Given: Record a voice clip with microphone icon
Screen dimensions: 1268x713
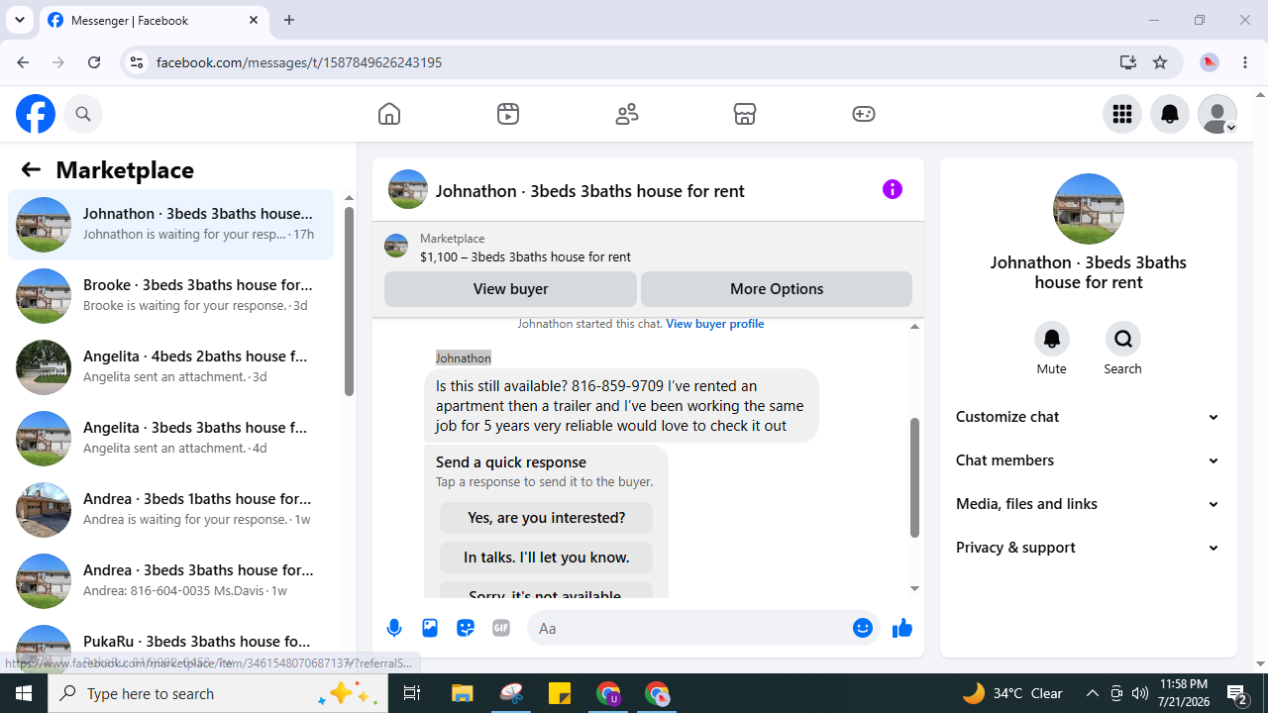Looking at the screenshot, I should (394, 628).
